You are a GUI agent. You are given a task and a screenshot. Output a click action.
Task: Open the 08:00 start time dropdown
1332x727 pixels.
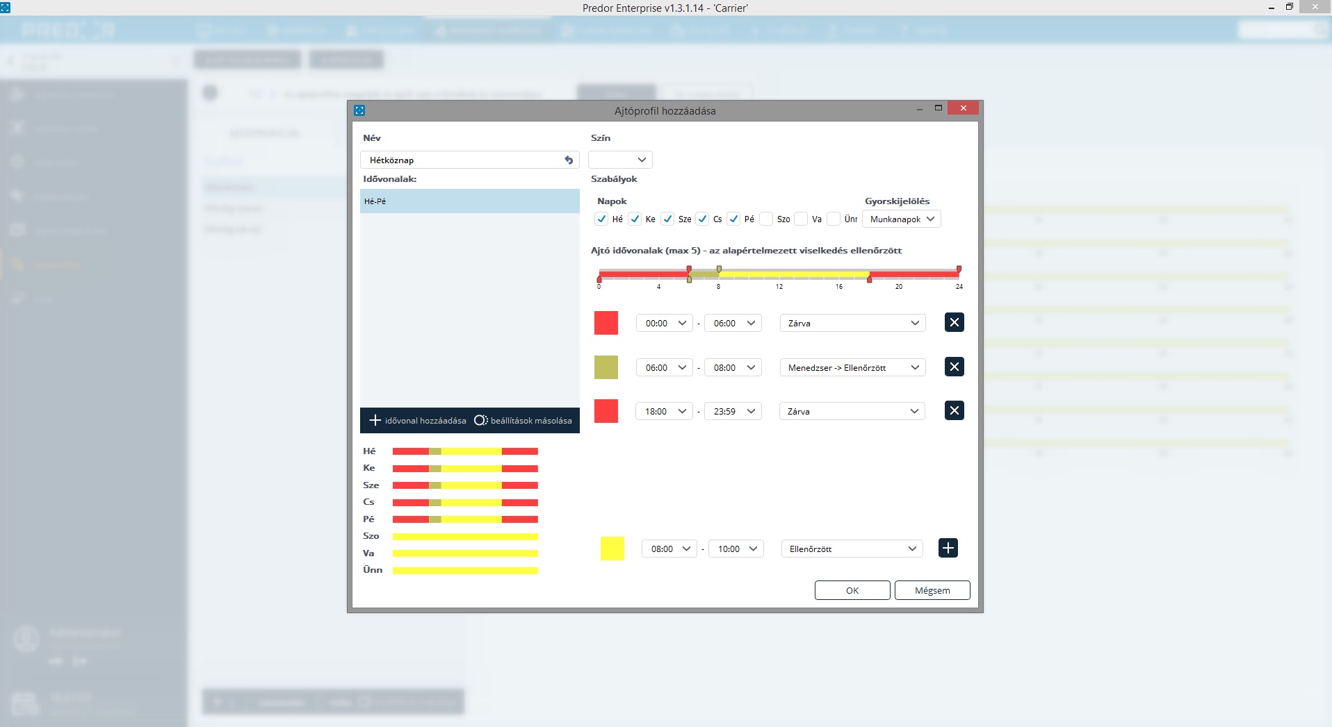(x=669, y=549)
